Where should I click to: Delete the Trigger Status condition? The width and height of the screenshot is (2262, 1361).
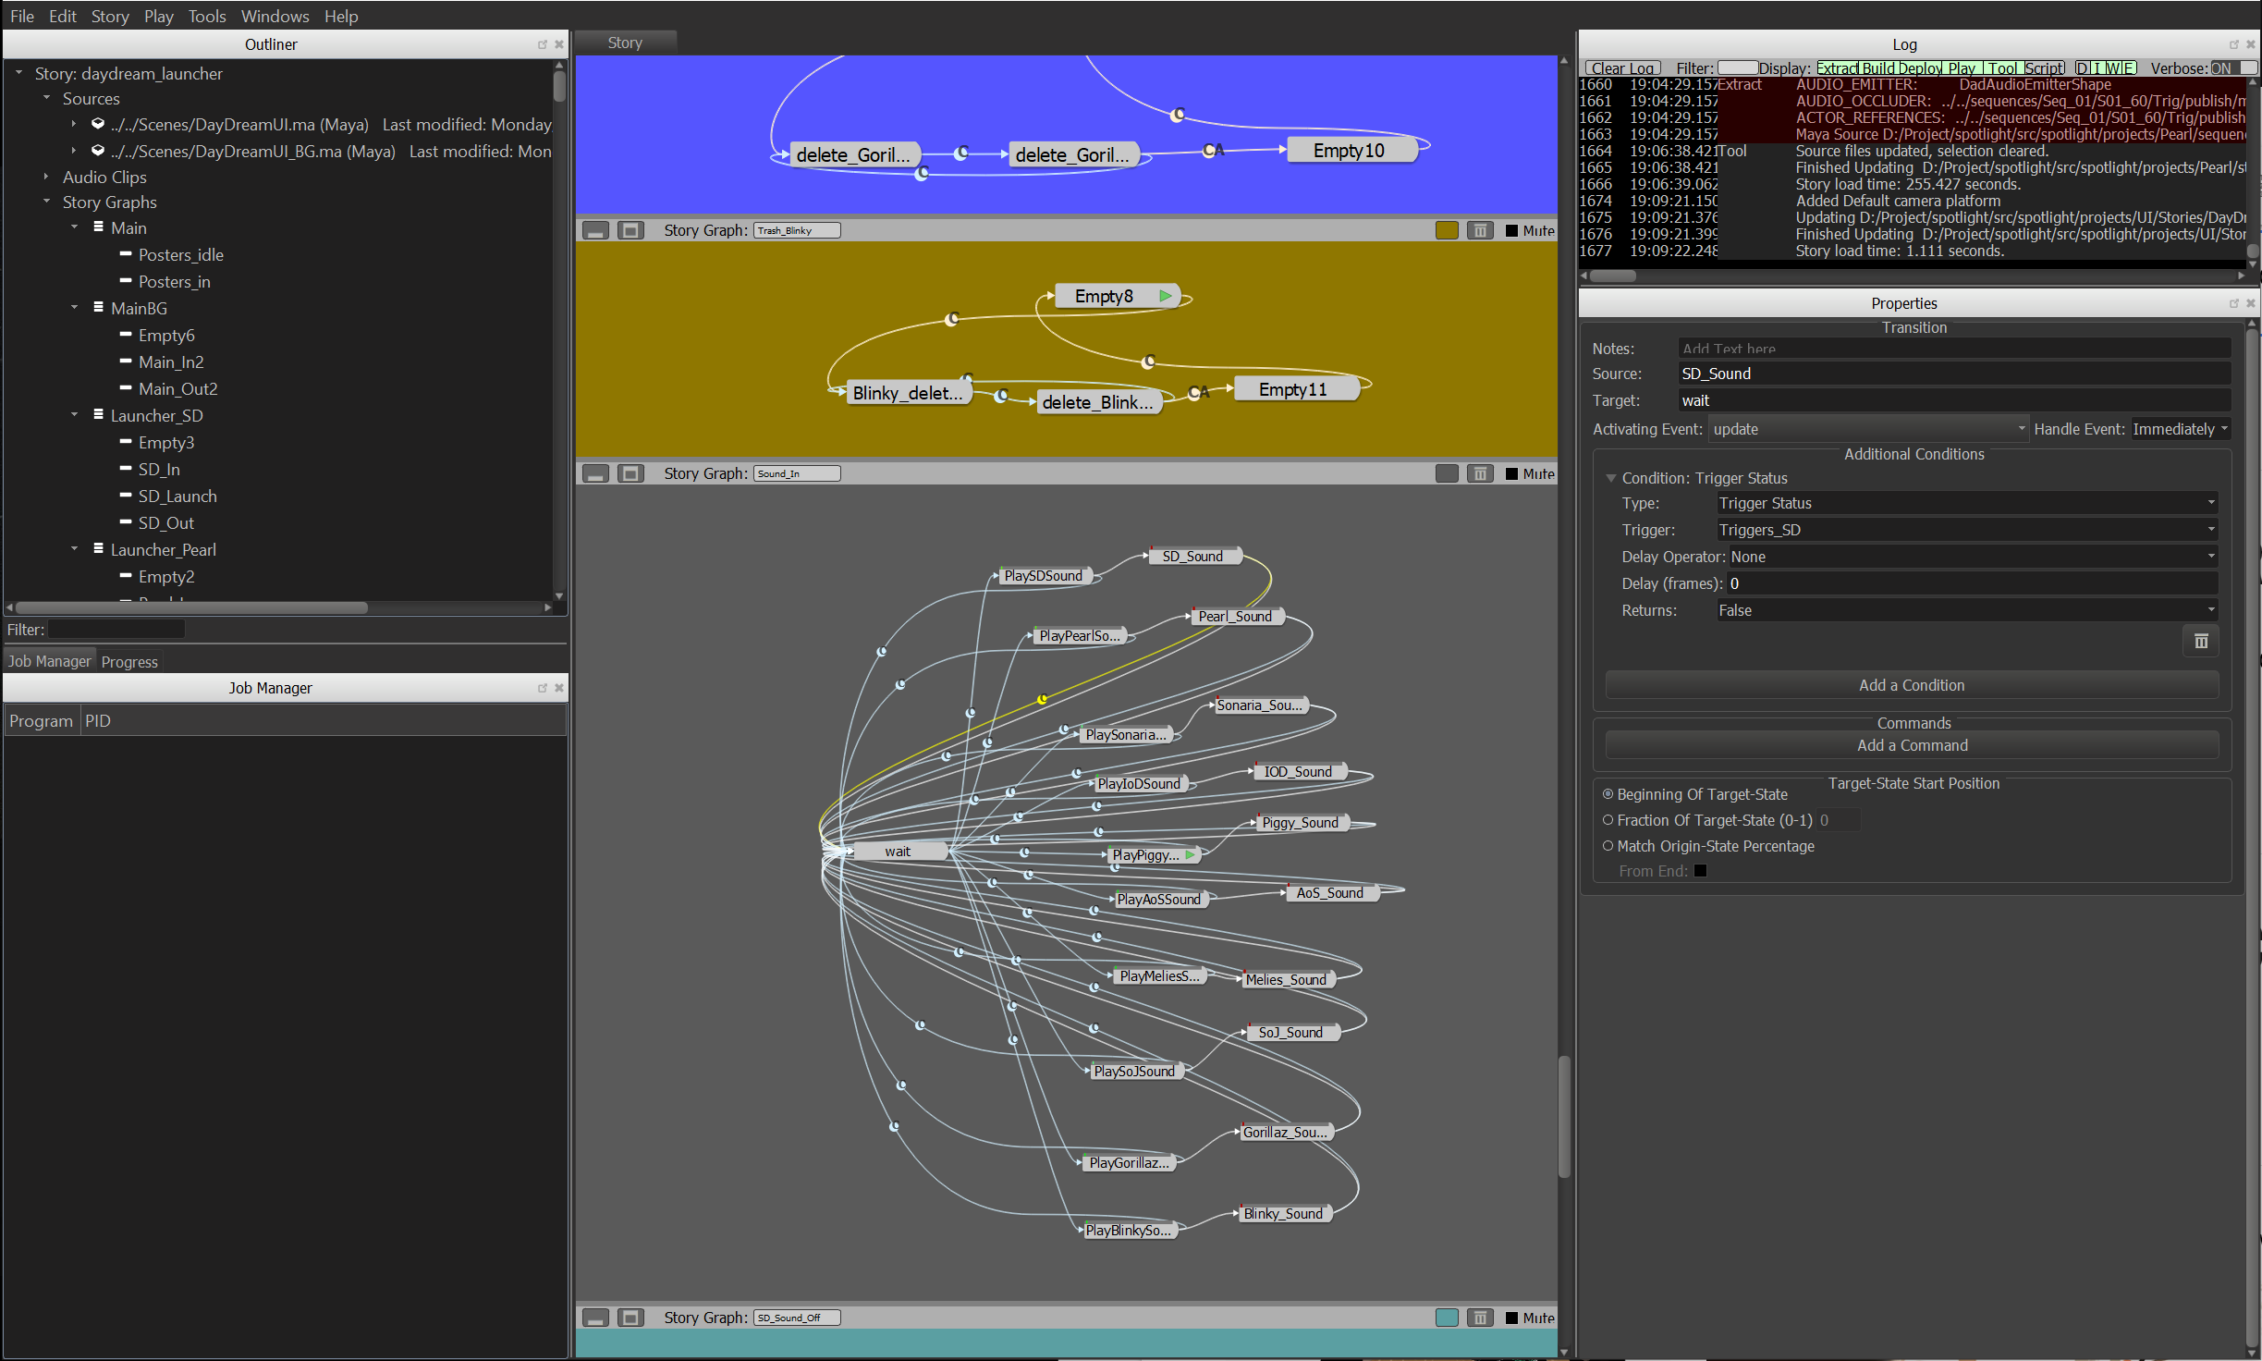click(2200, 642)
